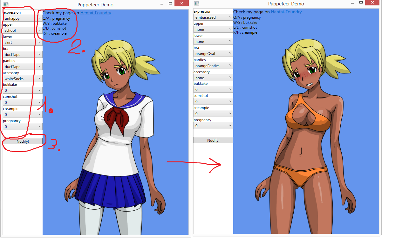Expand the cumshot dropdown in the left window
Image resolution: width=409 pixels, height=238 pixels.
(23, 103)
